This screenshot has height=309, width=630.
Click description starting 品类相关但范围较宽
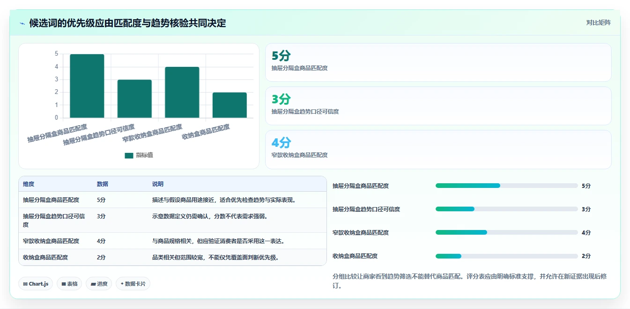coord(215,258)
